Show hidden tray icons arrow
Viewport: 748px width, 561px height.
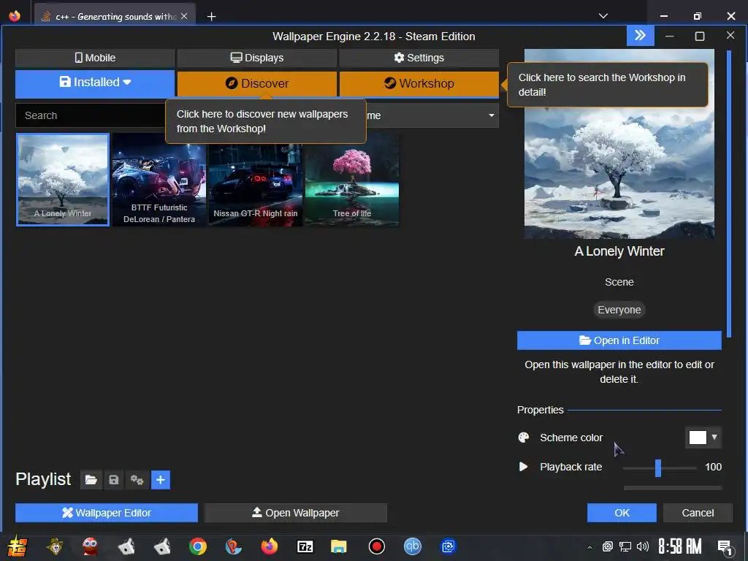590,547
